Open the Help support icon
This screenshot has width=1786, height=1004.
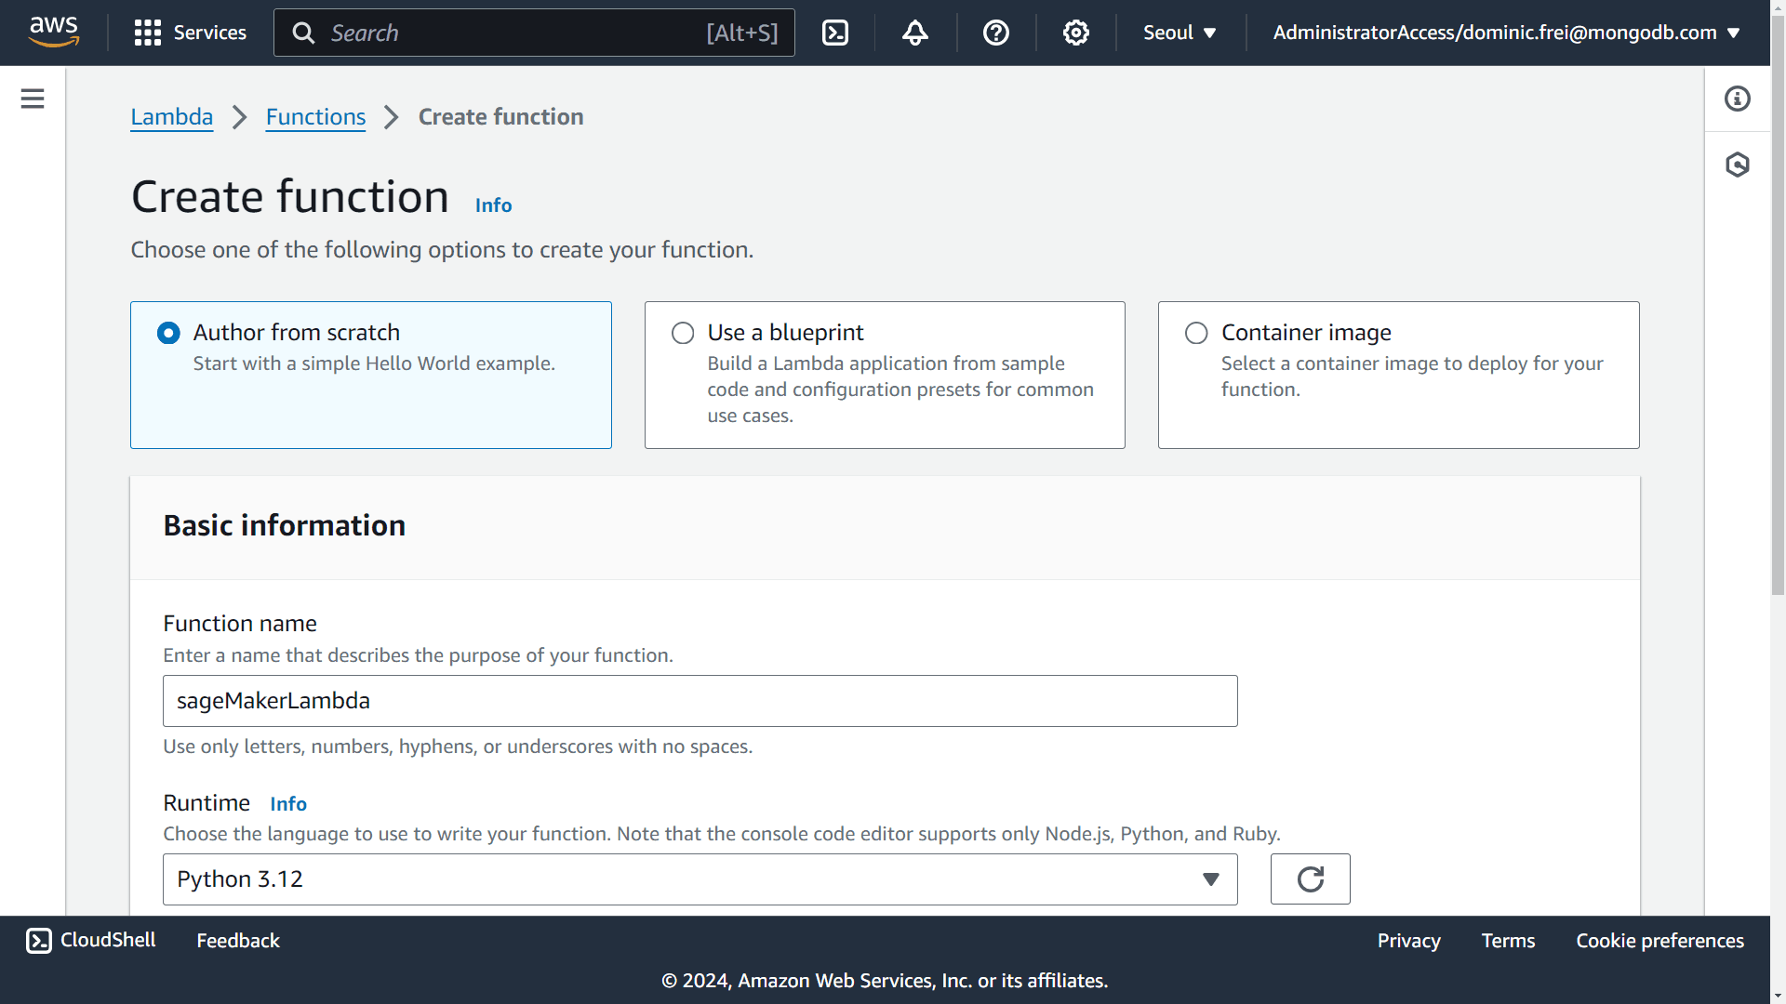pyautogui.click(x=994, y=33)
